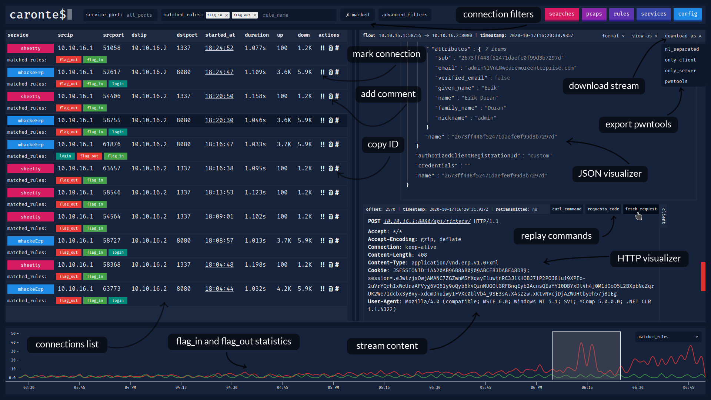
Task: Collapse the attributes JSON node
Action: [x=428, y=48]
